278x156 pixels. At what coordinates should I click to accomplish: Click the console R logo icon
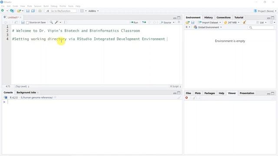tap(6, 97)
